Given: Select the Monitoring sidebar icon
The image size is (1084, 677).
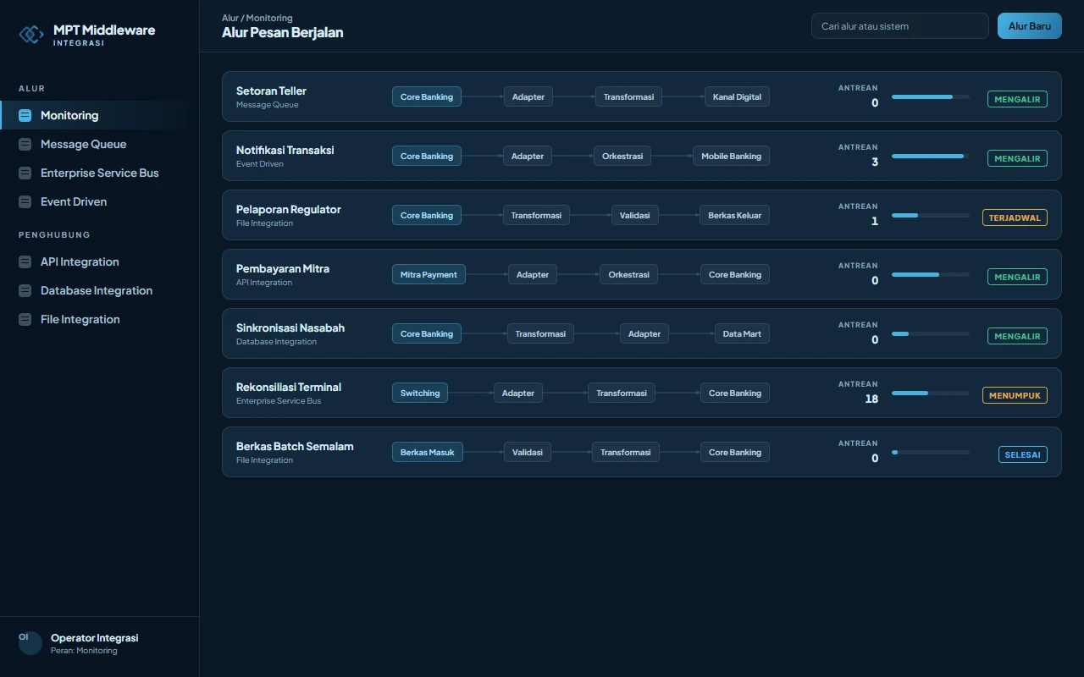Looking at the screenshot, I should pos(25,115).
